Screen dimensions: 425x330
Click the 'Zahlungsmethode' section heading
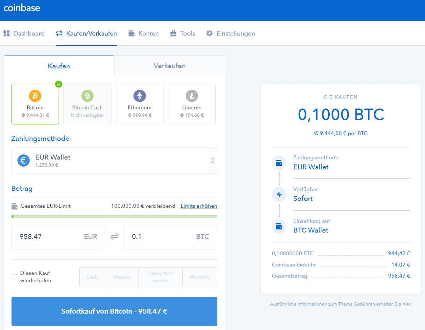[x=40, y=139]
